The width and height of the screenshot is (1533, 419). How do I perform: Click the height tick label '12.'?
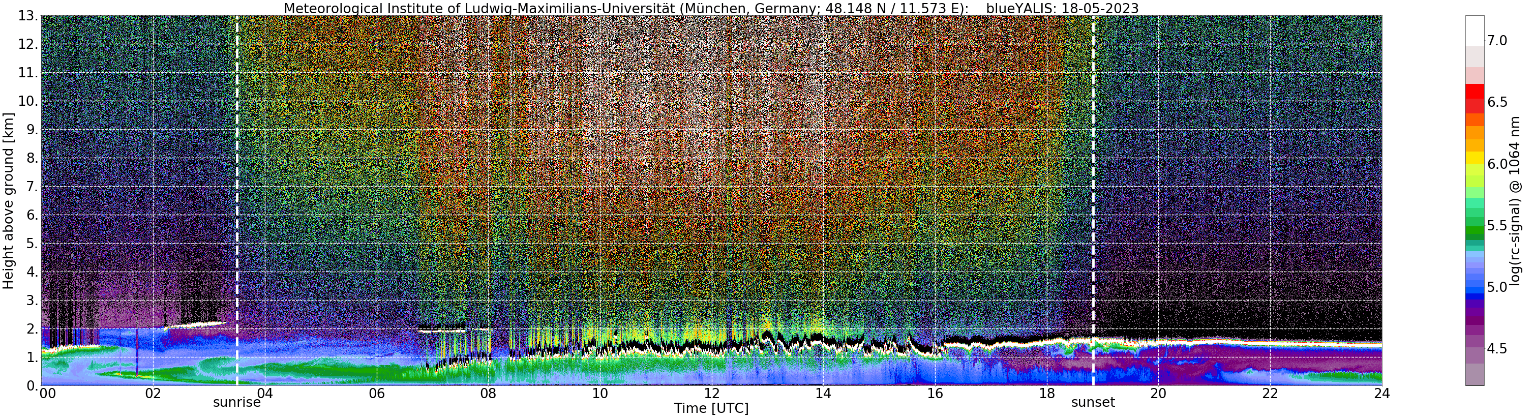[29, 45]
